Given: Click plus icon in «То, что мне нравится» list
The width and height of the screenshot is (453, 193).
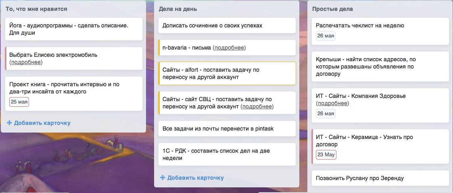Looking at the screenshot, I should [x=10, y=123].
